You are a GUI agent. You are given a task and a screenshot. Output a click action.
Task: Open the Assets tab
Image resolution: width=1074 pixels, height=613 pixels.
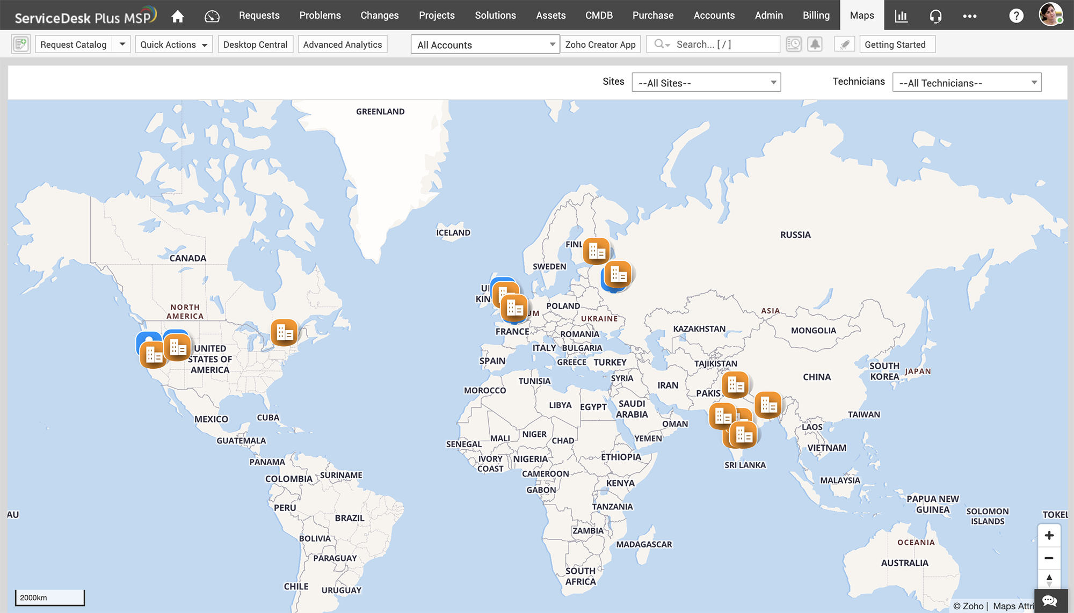click(550, 16)
